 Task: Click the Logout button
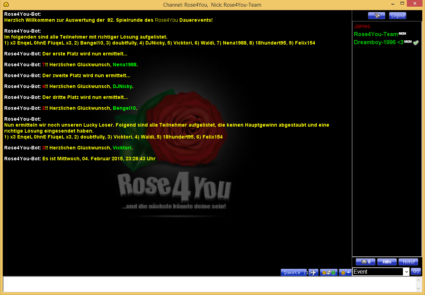coord(398,16)
